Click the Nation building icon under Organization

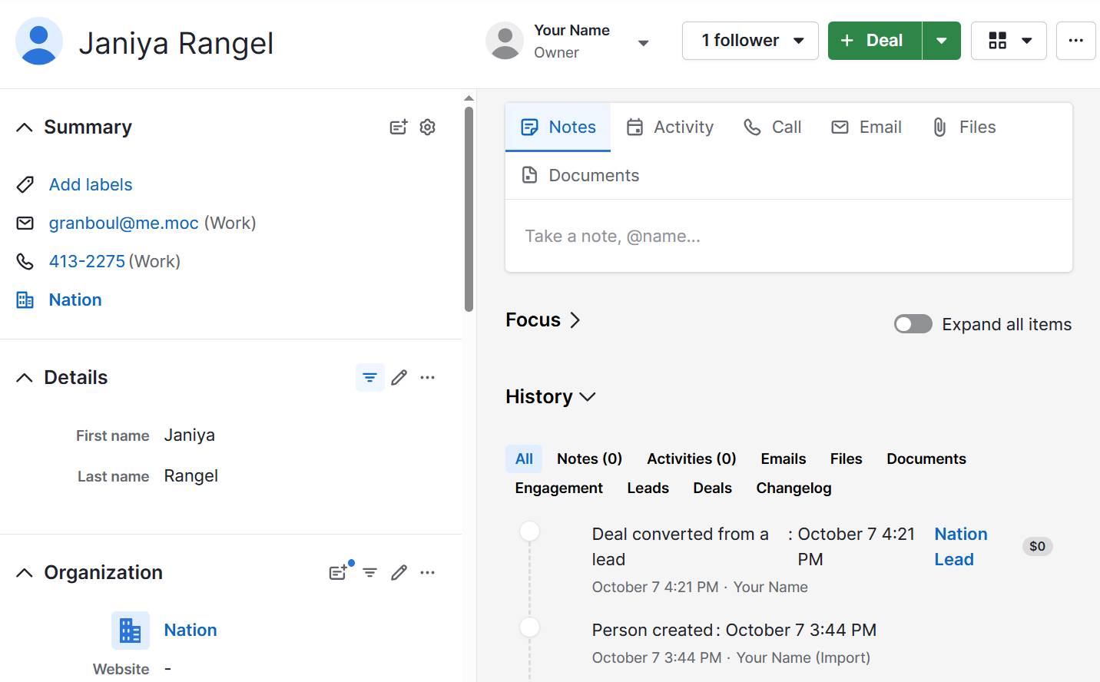coord(130,630)
